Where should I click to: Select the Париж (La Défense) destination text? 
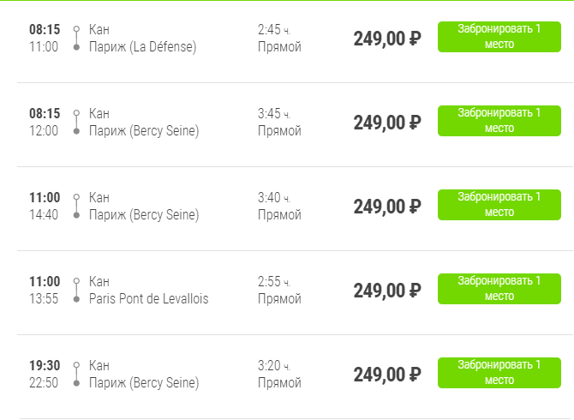pyautogui.click(x=142, y=47)
